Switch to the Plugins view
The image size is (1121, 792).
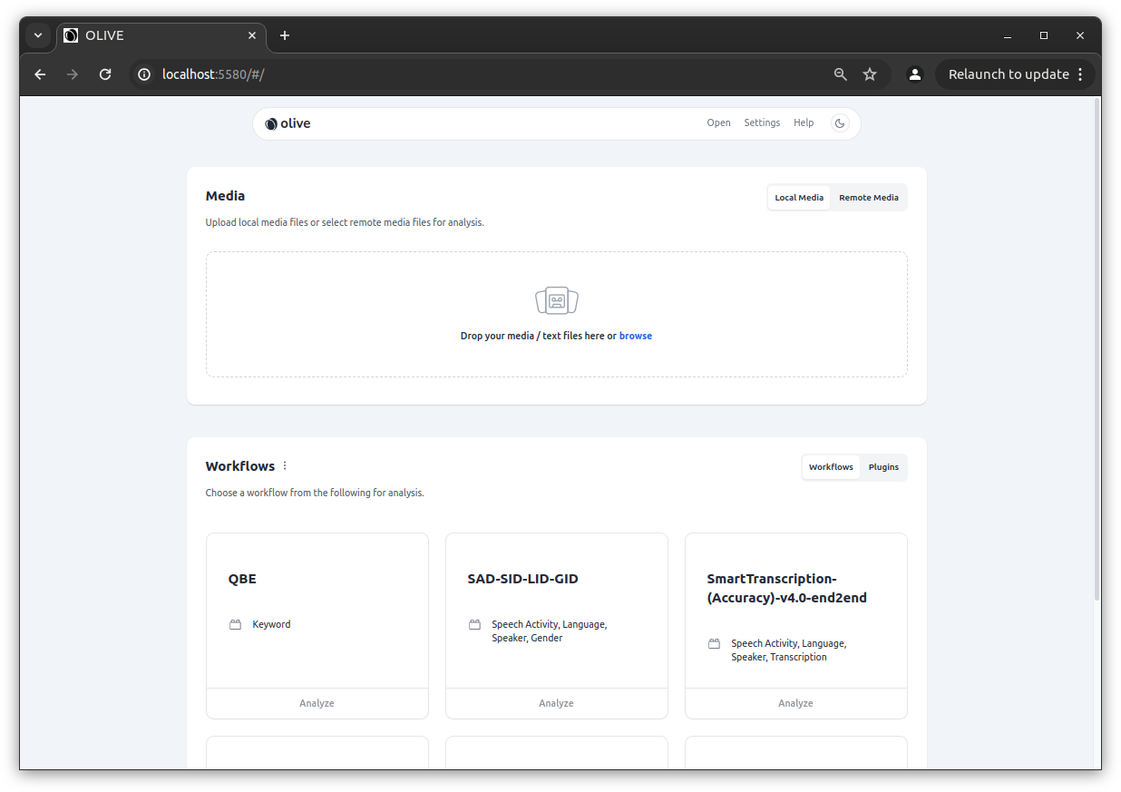882,466
